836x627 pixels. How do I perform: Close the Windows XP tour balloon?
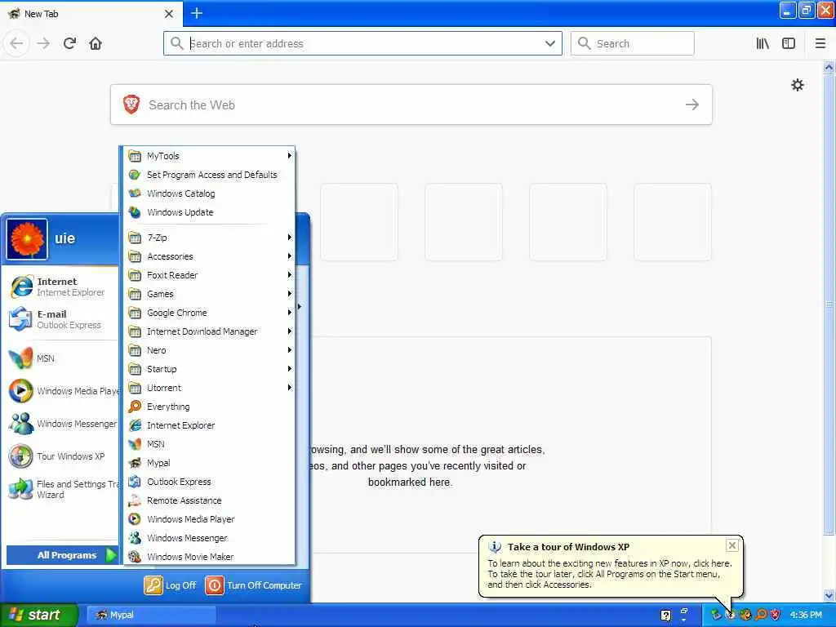732,545
